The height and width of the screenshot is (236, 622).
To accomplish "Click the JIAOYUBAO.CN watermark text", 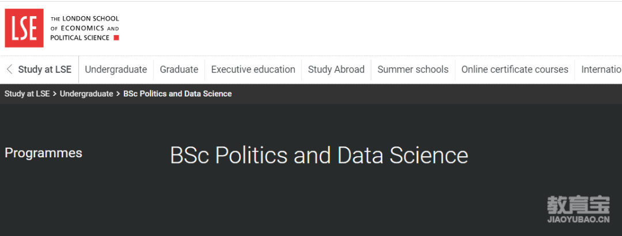I will click(x=578, y=220).
